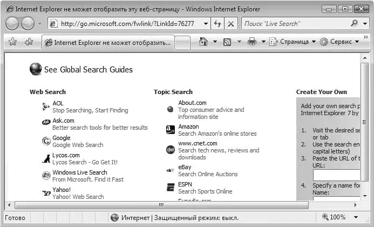This screenshot has width=374, height=227.
Task: Stop loading with the X icon
Action: tap(230, 23)
